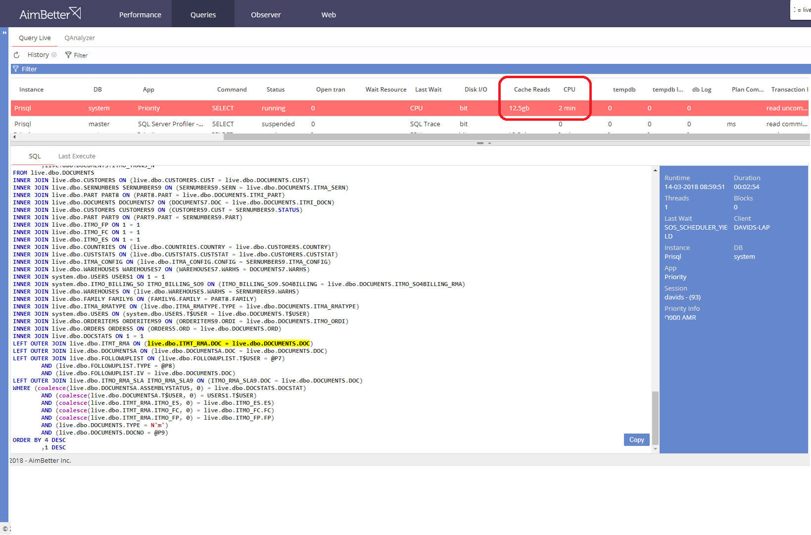The image size is (811, 535).
Task: Switch to the QAnalyzer tab
Action: (80, 38)
